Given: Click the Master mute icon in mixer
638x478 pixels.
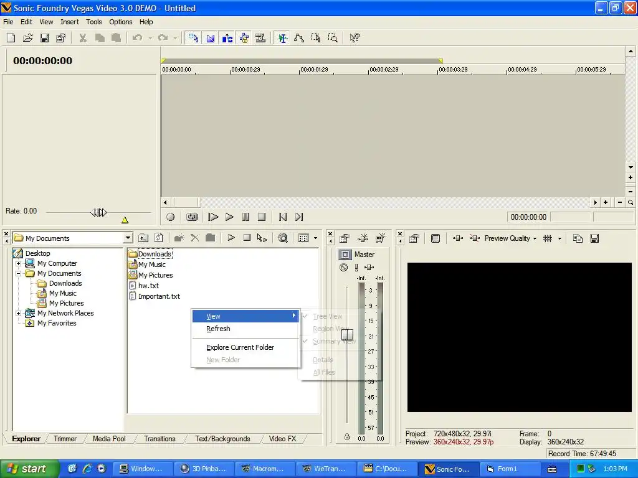Looking at the screenshot, I should coord(344,268).
